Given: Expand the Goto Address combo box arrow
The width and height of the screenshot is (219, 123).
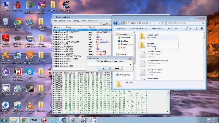Looking at the screenshot, I should [x=131, y=64].
